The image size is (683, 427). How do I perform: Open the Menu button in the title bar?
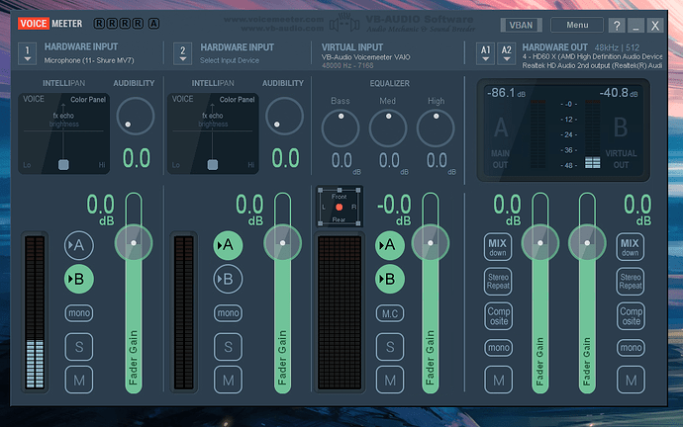click(x=577, y=26)
